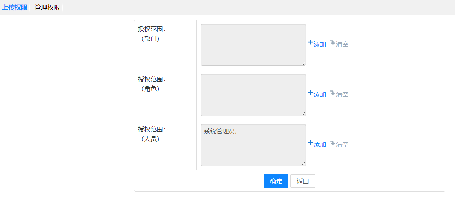The width and height of the screenshot is (455, 201).
Task: Click the plus icon in the role row
Action: 310,93
